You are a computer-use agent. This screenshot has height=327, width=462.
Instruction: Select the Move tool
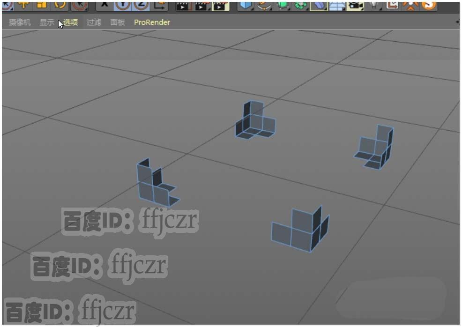22,5
